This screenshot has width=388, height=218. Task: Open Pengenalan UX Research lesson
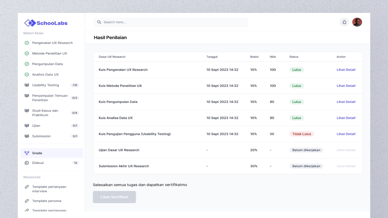(x=52, y=43)
